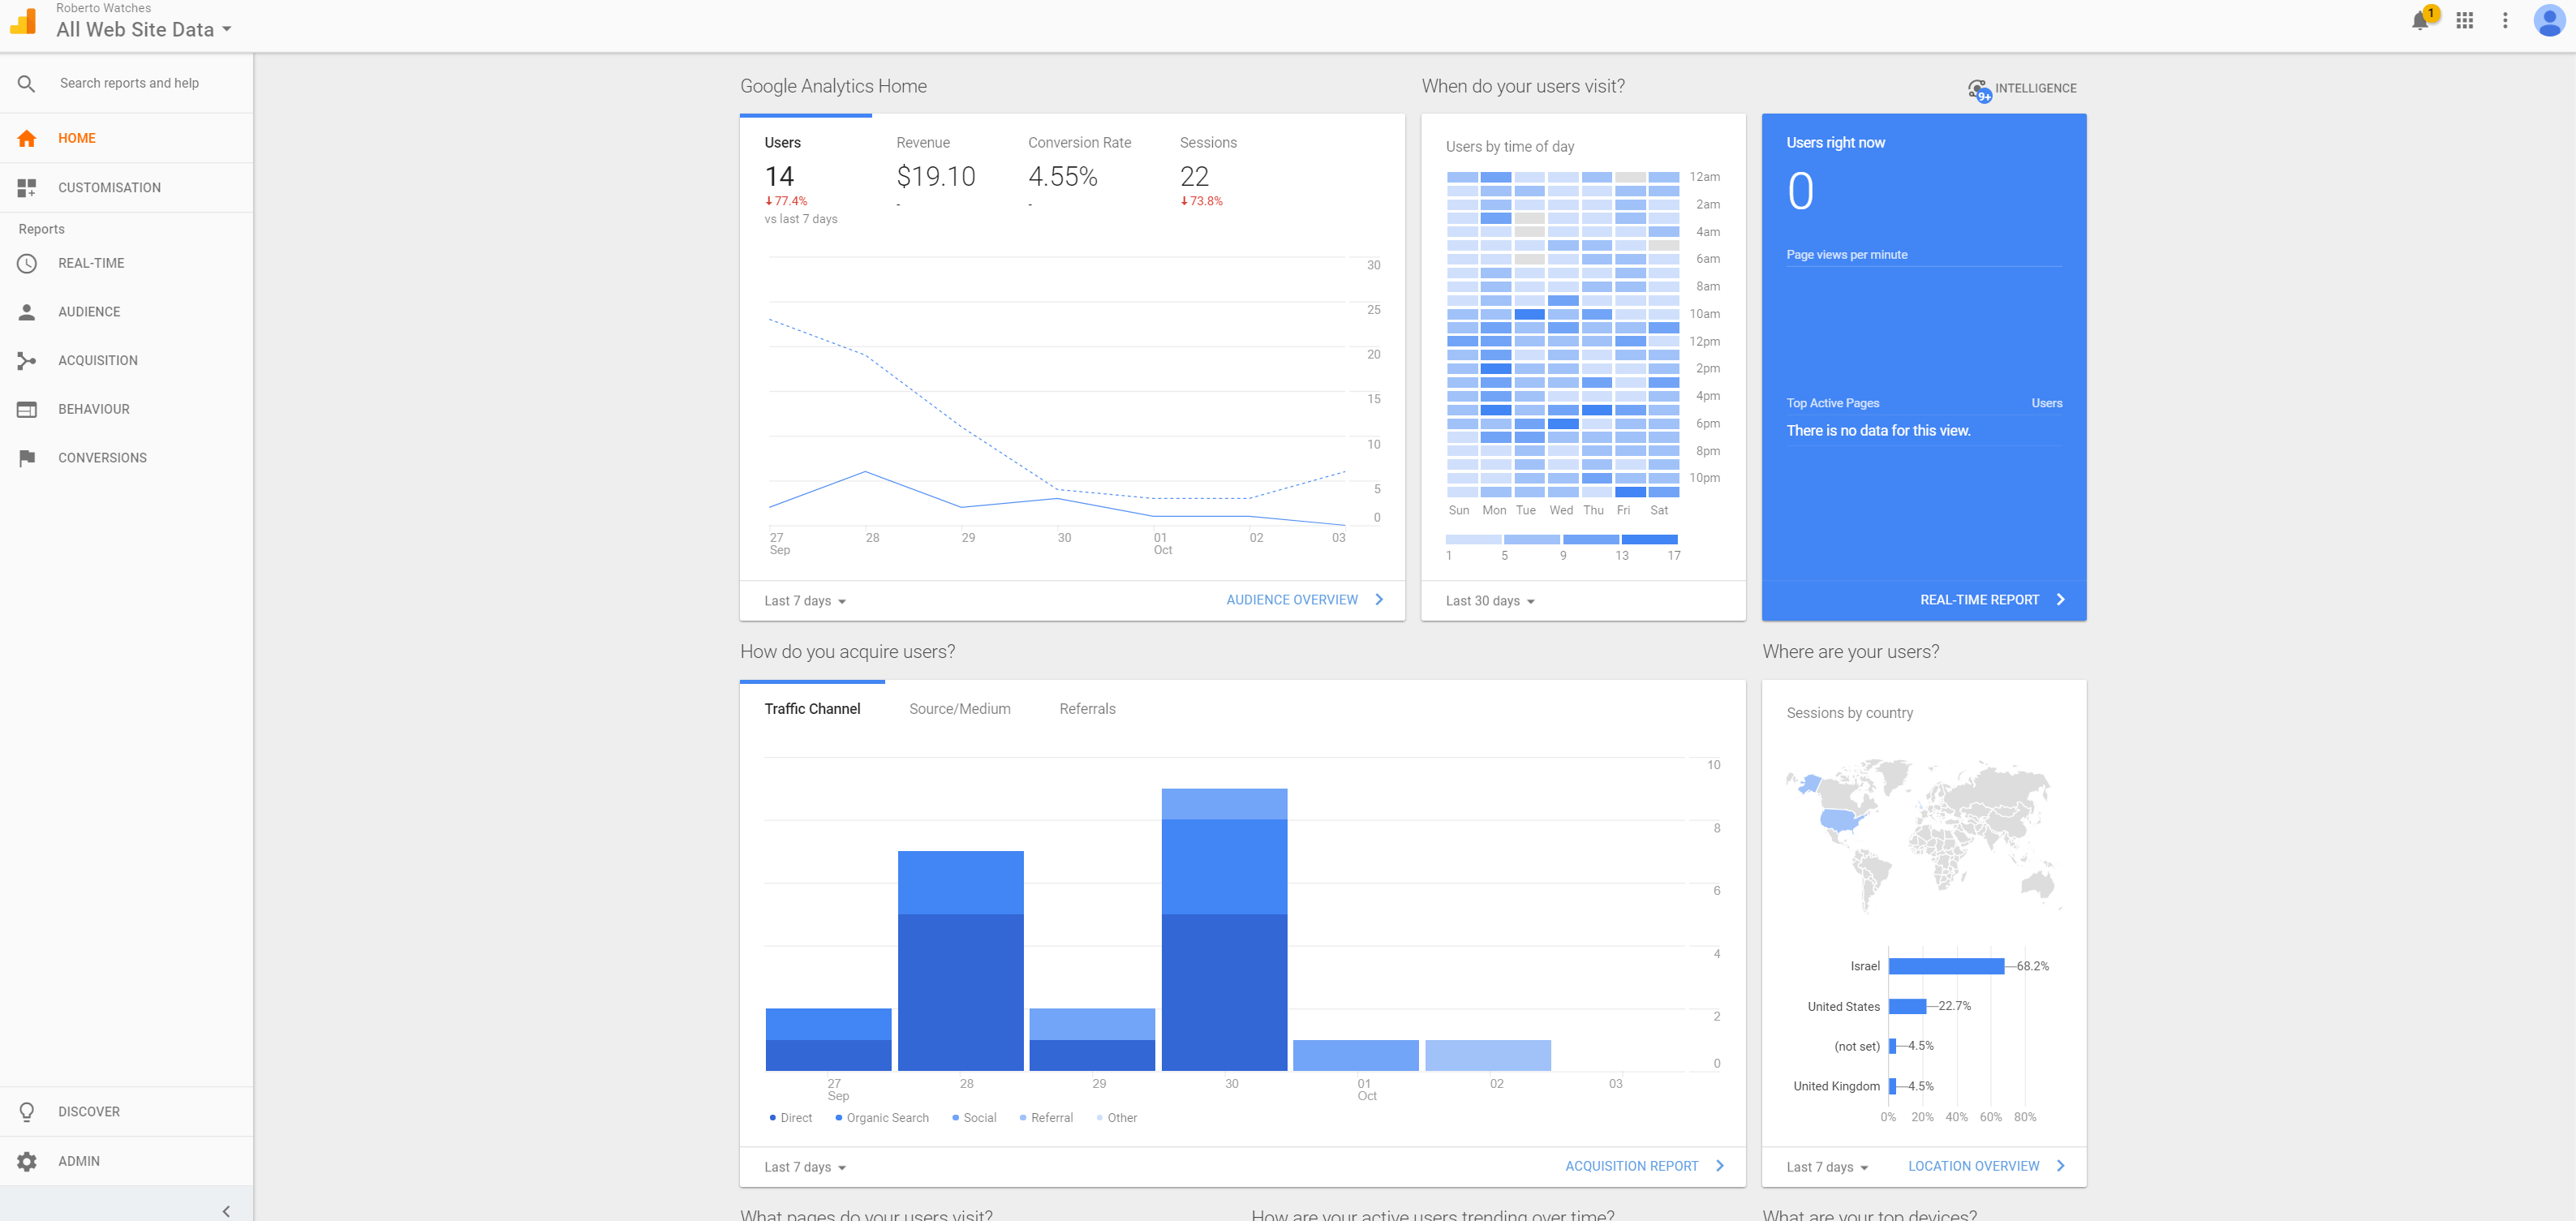Viewport: 2576px width, 1221px height.
Task: Open Last 7 days dropdown under country card
Action: tap(1827, 1167)
